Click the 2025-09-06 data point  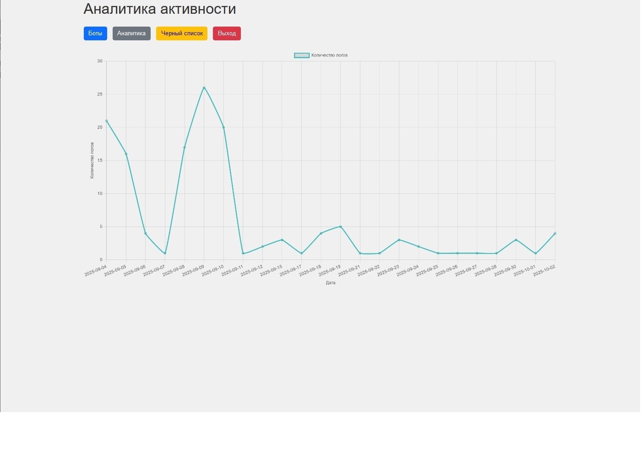(146, 233)
